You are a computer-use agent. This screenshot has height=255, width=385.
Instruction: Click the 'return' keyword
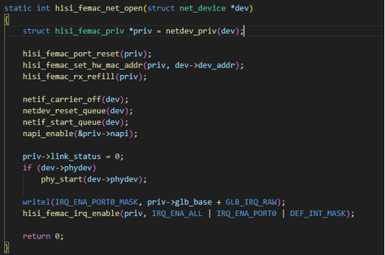tap(37, 236)
